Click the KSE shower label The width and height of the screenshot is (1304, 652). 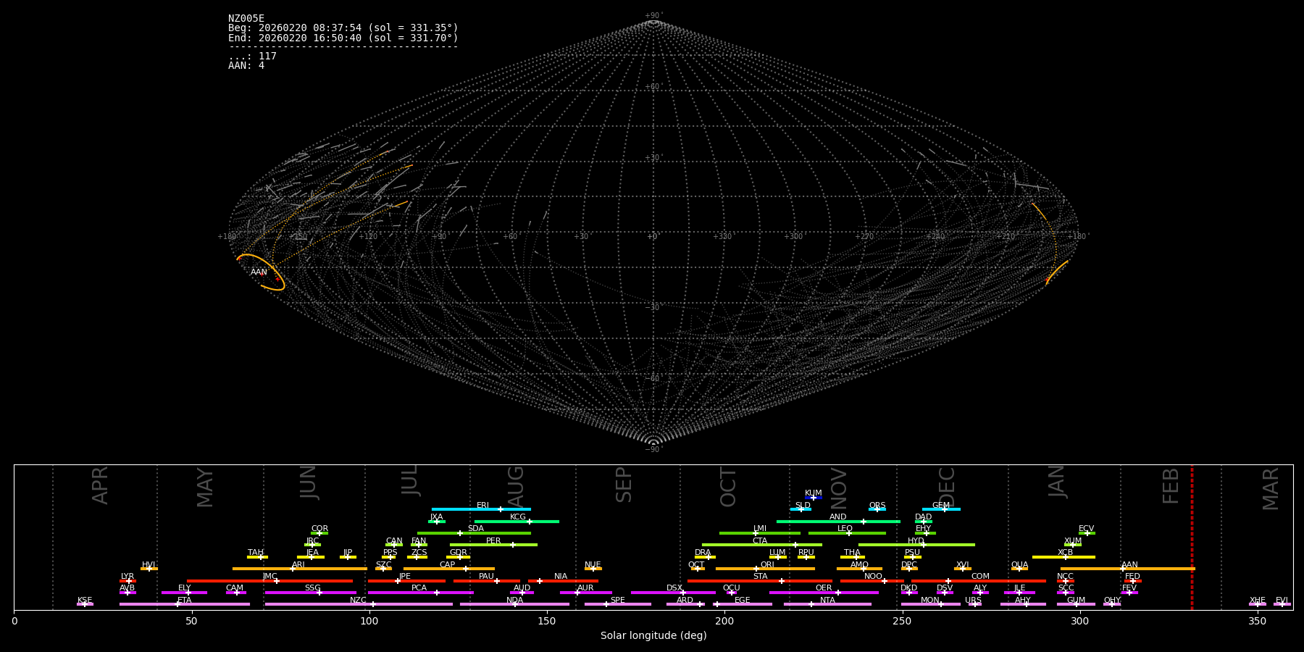(85, 601)
